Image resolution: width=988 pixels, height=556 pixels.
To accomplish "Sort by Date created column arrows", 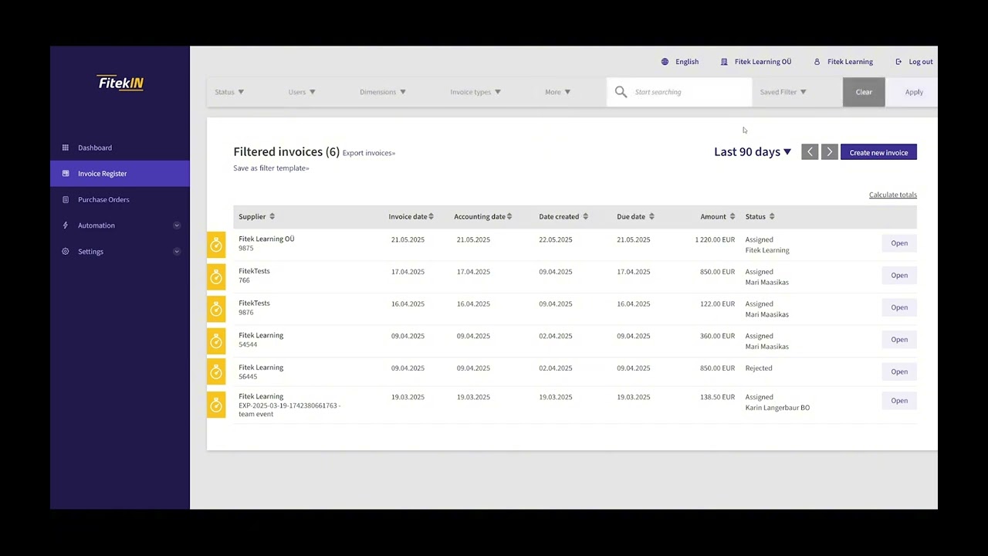I will pos(585,217).
